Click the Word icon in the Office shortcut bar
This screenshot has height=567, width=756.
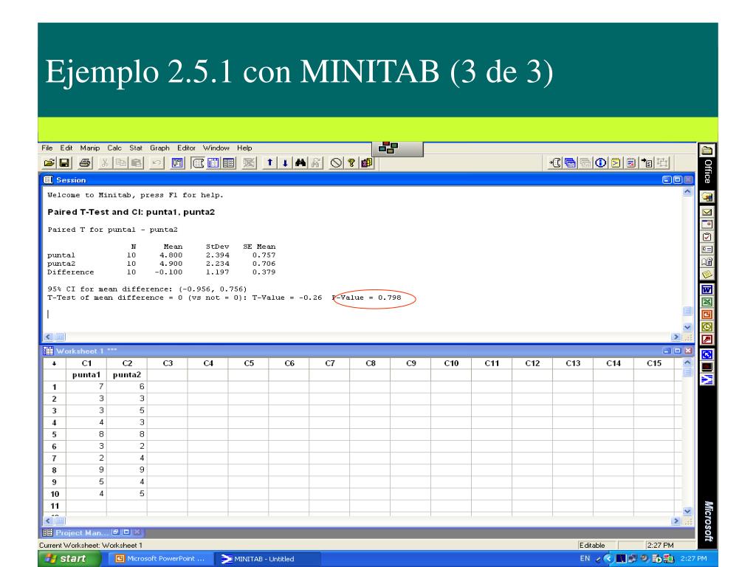(707, 289)
